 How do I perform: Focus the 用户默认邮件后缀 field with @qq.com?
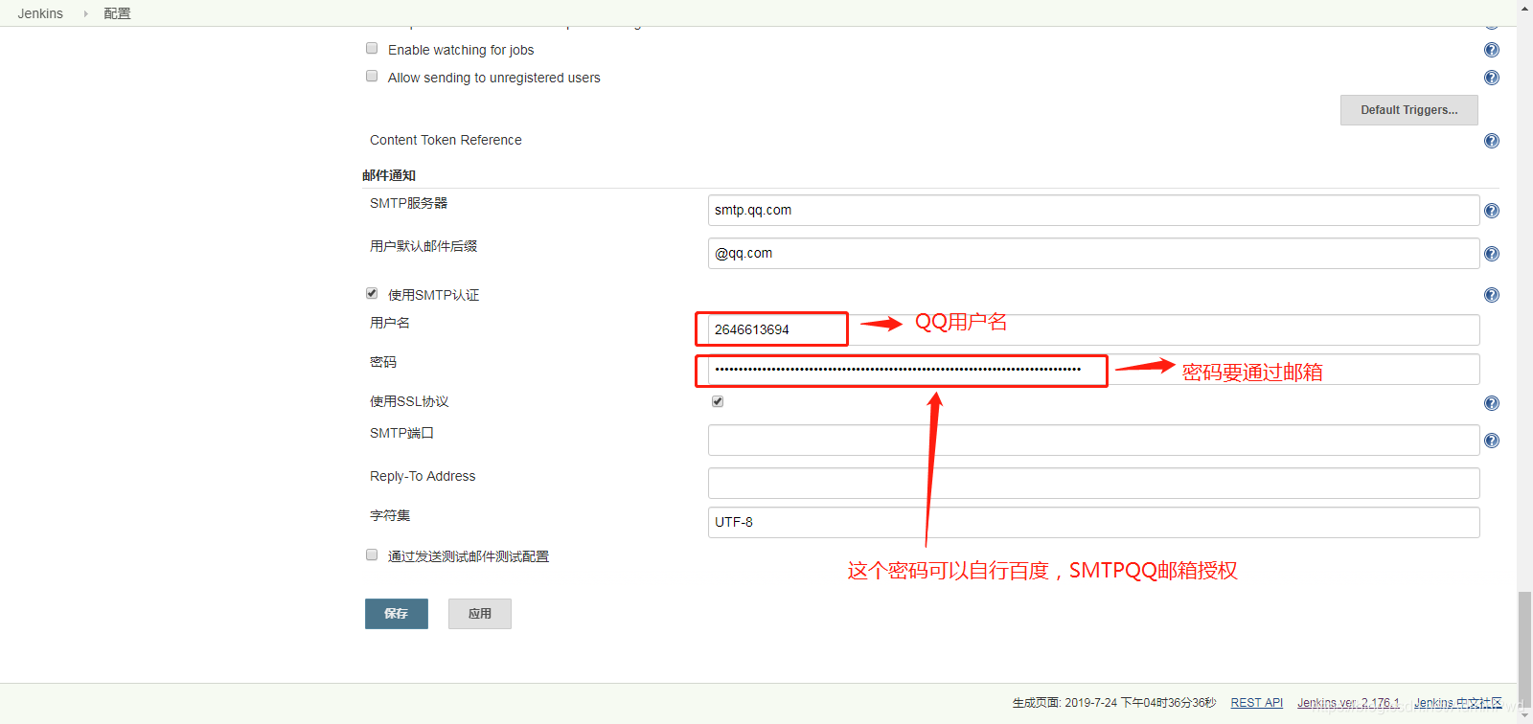pos(1093,254)
